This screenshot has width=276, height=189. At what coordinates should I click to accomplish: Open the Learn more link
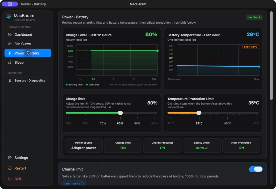pos(74,183)
